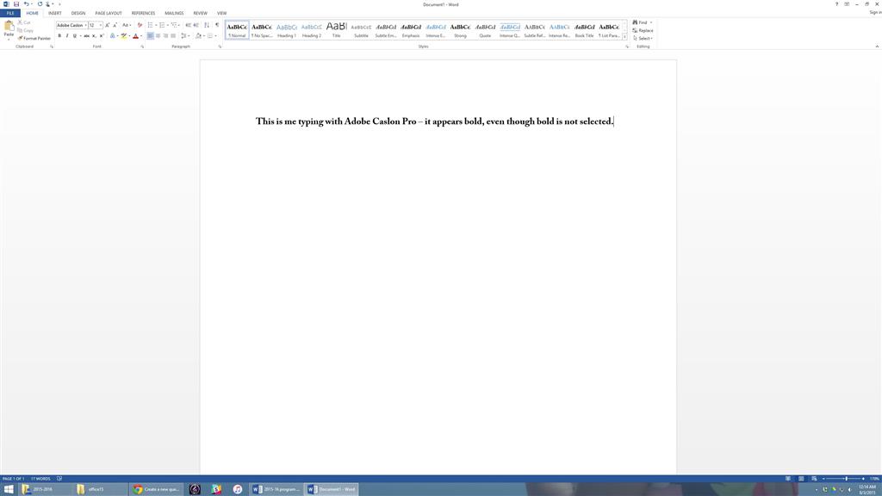Open Windows Start button
Viewport: 882px width, 496px height.
click(9, 489)
